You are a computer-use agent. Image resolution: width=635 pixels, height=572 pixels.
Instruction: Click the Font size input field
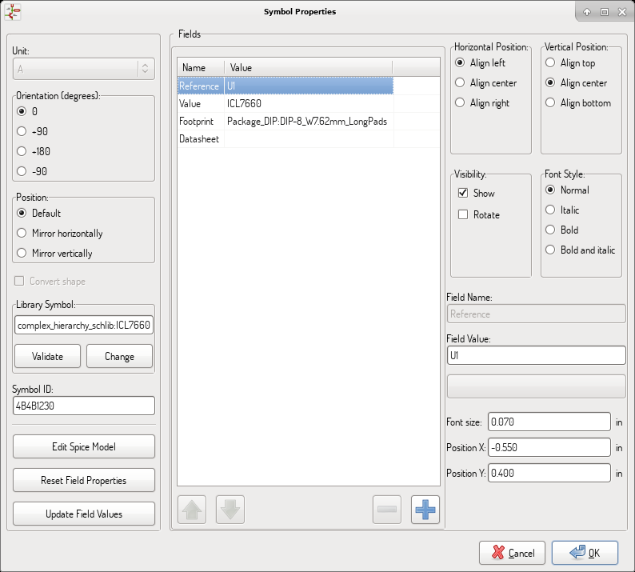pyautogui.click(x=549, y=422)
